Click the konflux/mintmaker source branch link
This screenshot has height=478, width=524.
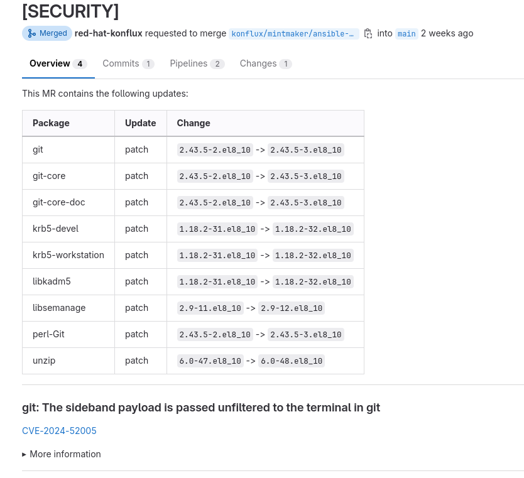pyautogui.click(x=294, y=34)
